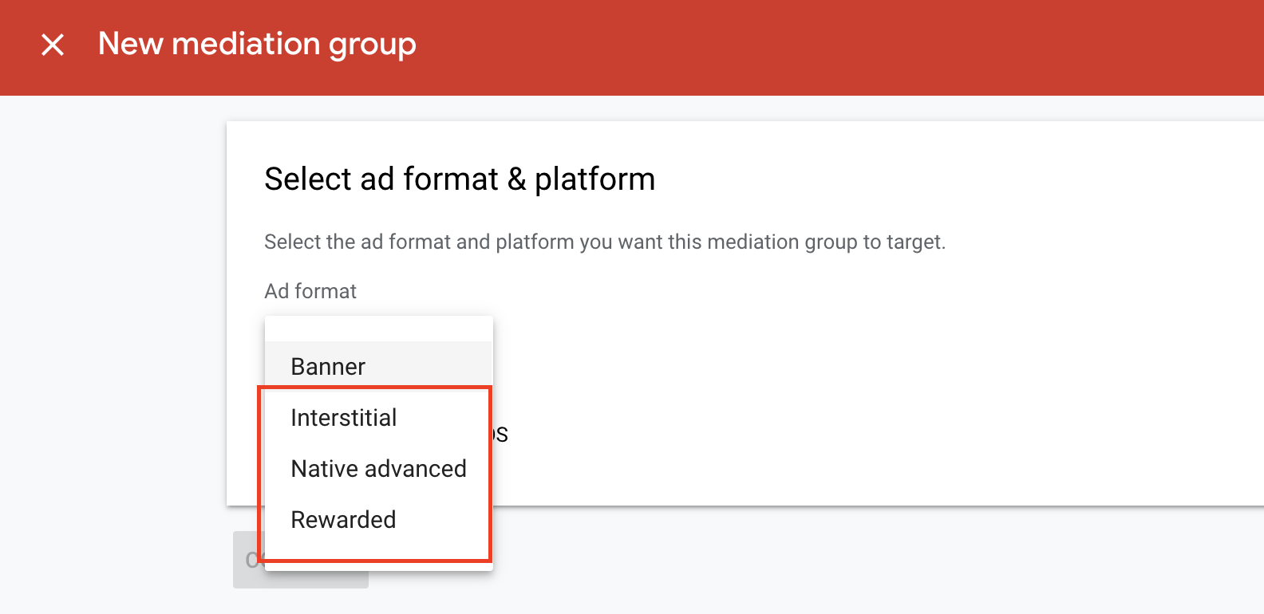1264x614 pixels.
Task: Close the New mediation group dialog
Action: [53, 45]
